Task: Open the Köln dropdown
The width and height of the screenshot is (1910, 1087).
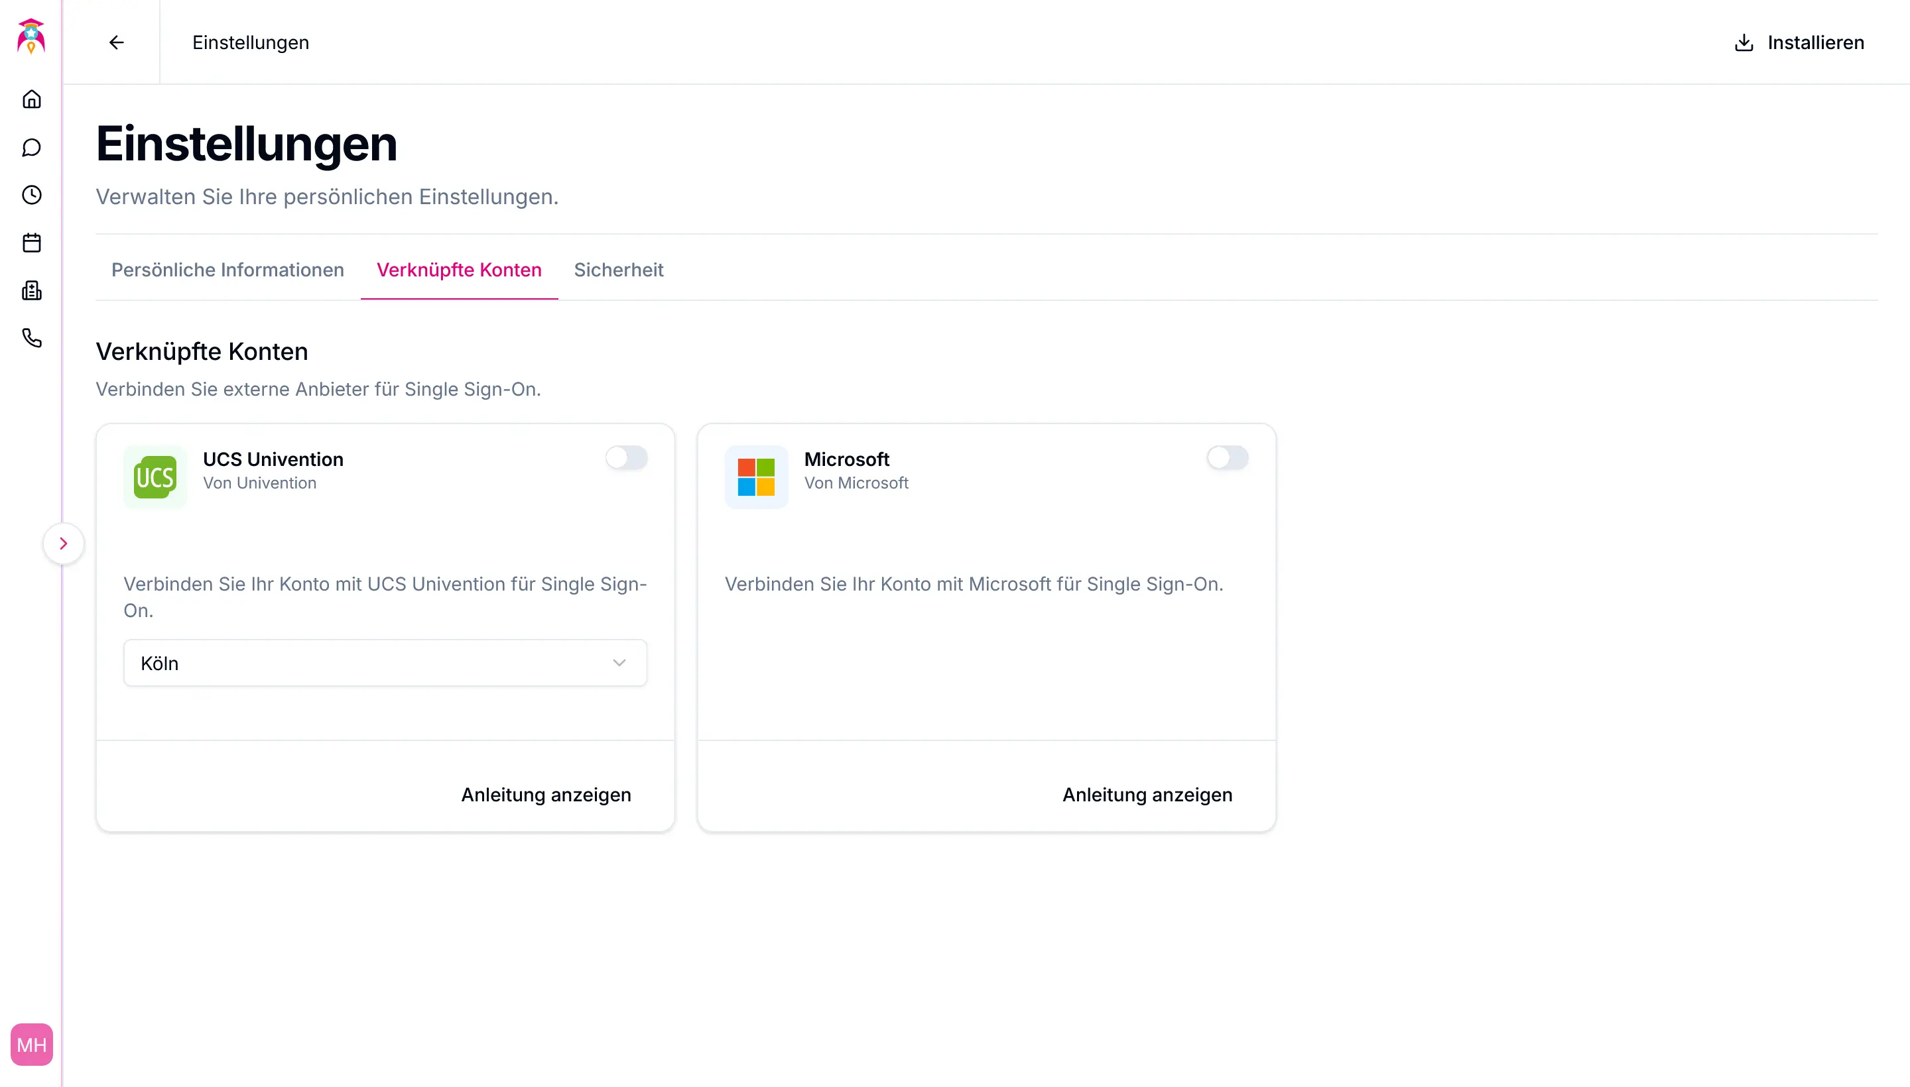Action: pos(385,663)
